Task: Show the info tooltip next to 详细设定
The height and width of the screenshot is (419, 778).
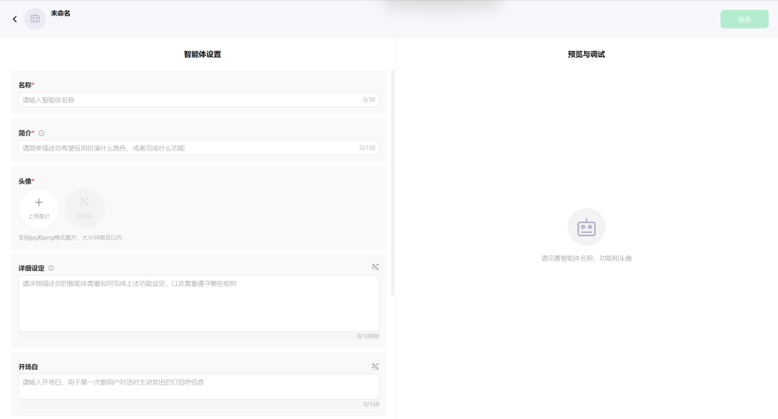Action: [51, 269]
